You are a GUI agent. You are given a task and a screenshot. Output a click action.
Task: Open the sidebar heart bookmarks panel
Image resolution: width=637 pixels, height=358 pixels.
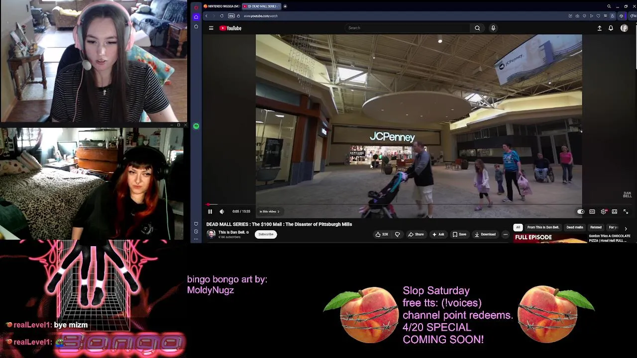tap(196, 224)
